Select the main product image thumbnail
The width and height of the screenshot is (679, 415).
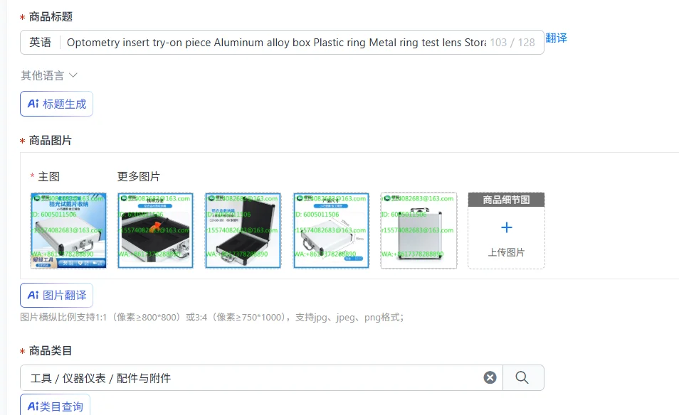68,230
